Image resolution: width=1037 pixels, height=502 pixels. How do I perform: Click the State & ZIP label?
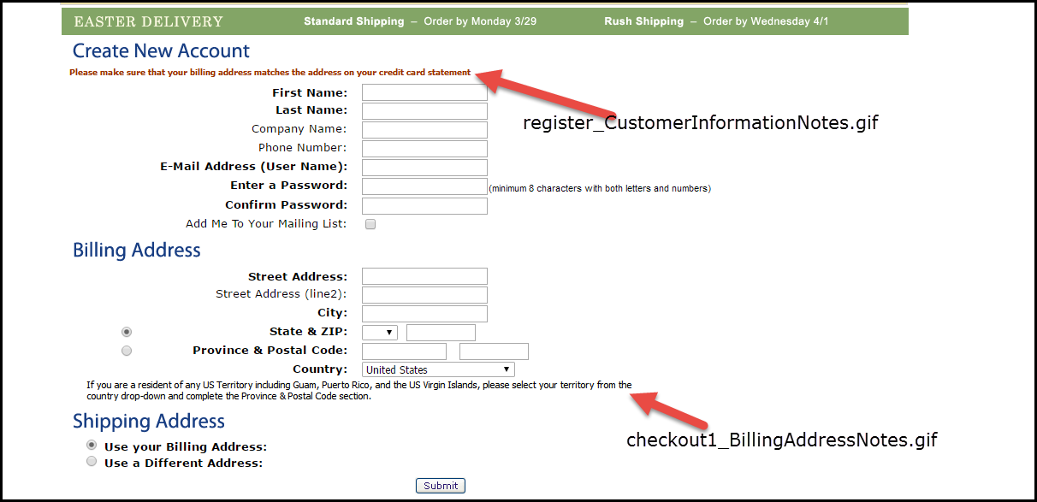tap(309, 332)
